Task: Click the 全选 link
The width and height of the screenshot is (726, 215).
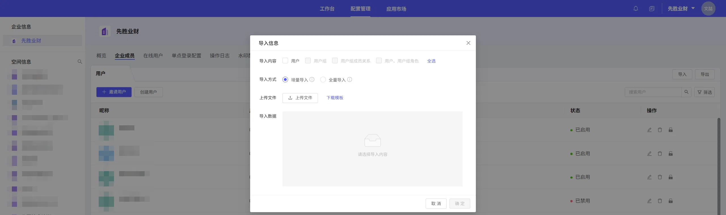Action: [431, 61]
